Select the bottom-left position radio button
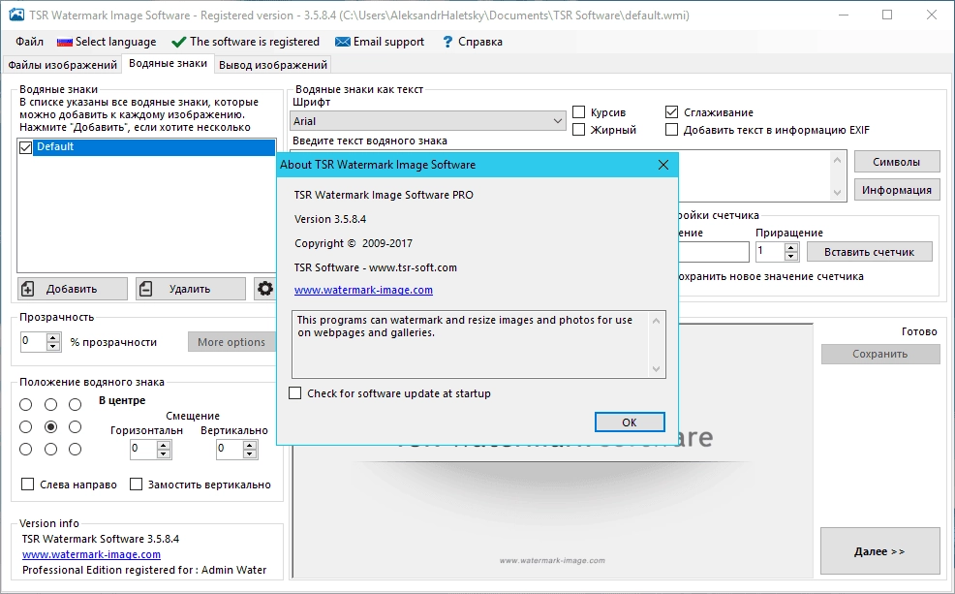955x594 pixels. [25, 449]
